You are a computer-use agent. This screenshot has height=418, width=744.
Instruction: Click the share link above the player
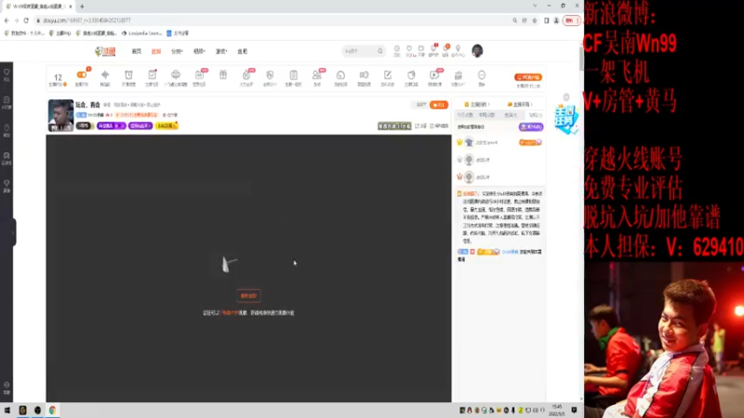point(421,126)
